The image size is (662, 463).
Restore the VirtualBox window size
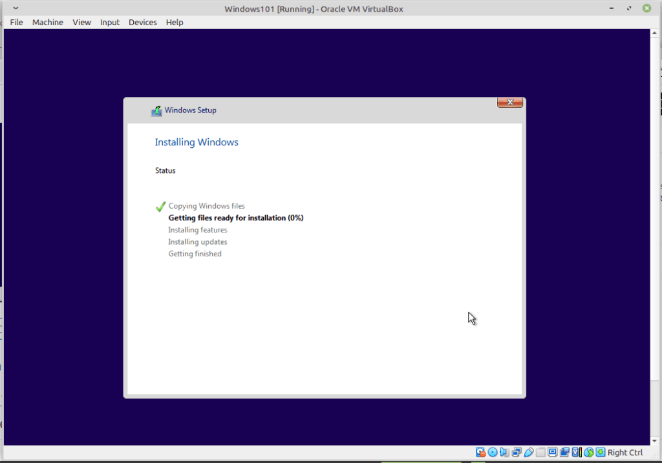(629, 8)
